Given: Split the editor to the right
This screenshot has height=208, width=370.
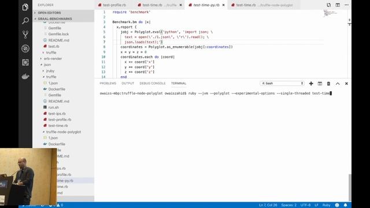Looking at the screenshot, I should tap(338, 5).
